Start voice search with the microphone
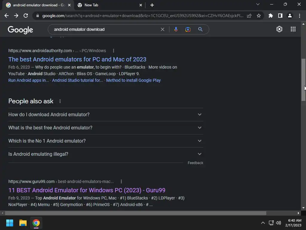This screenshot has height=230, width=306. pyautogui.click(x=176, y=29)
